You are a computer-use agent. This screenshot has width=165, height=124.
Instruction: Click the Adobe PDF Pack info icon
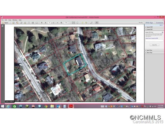(x=162, y=32)
